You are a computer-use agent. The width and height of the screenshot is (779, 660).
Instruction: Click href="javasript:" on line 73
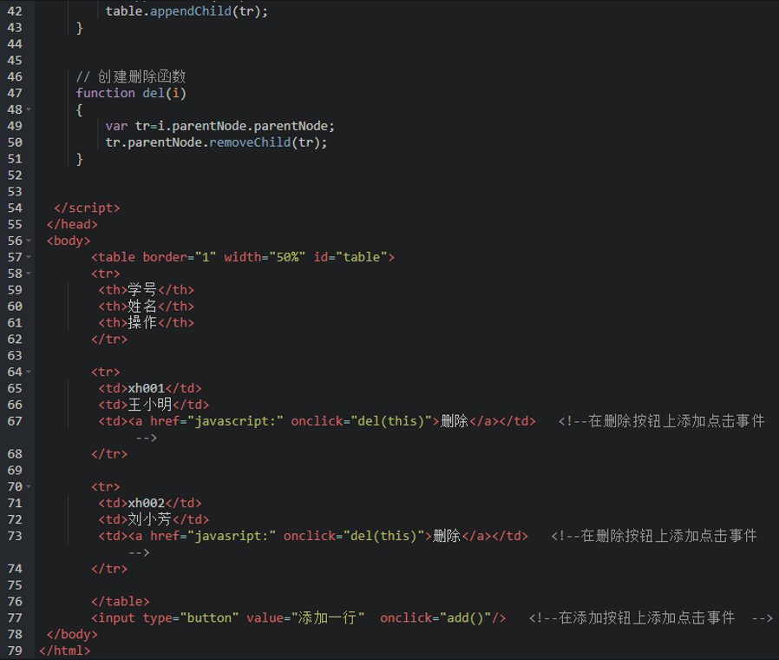[213, 536]
